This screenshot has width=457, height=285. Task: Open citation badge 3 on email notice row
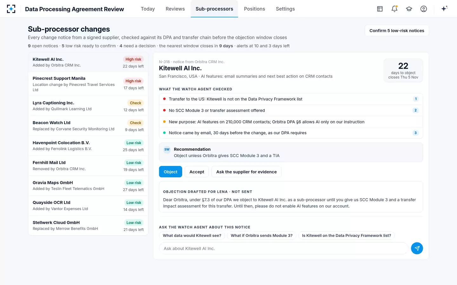416,133
